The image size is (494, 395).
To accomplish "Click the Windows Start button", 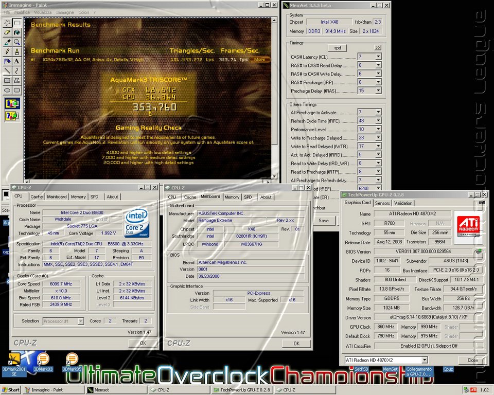I will point(11,390).
